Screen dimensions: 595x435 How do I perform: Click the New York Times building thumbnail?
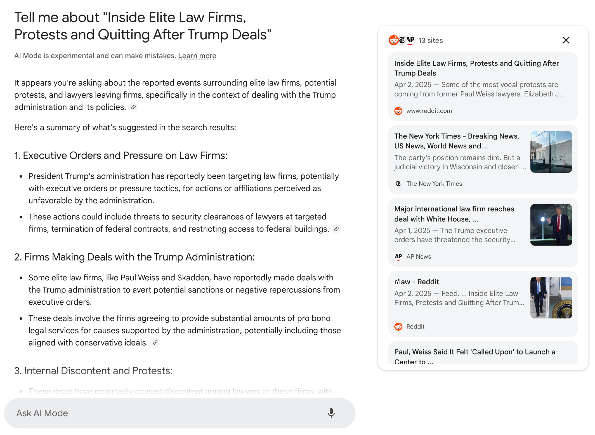[551, 152]
